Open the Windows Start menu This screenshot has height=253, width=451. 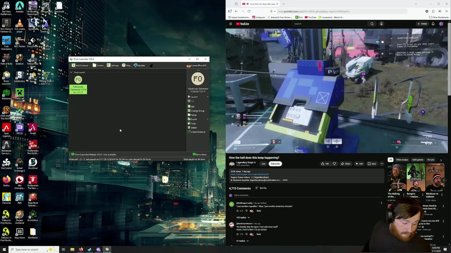[x=4, y=249]
